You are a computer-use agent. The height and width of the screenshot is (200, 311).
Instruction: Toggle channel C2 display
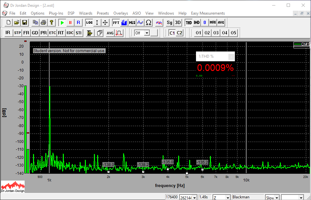click(179, 33)
